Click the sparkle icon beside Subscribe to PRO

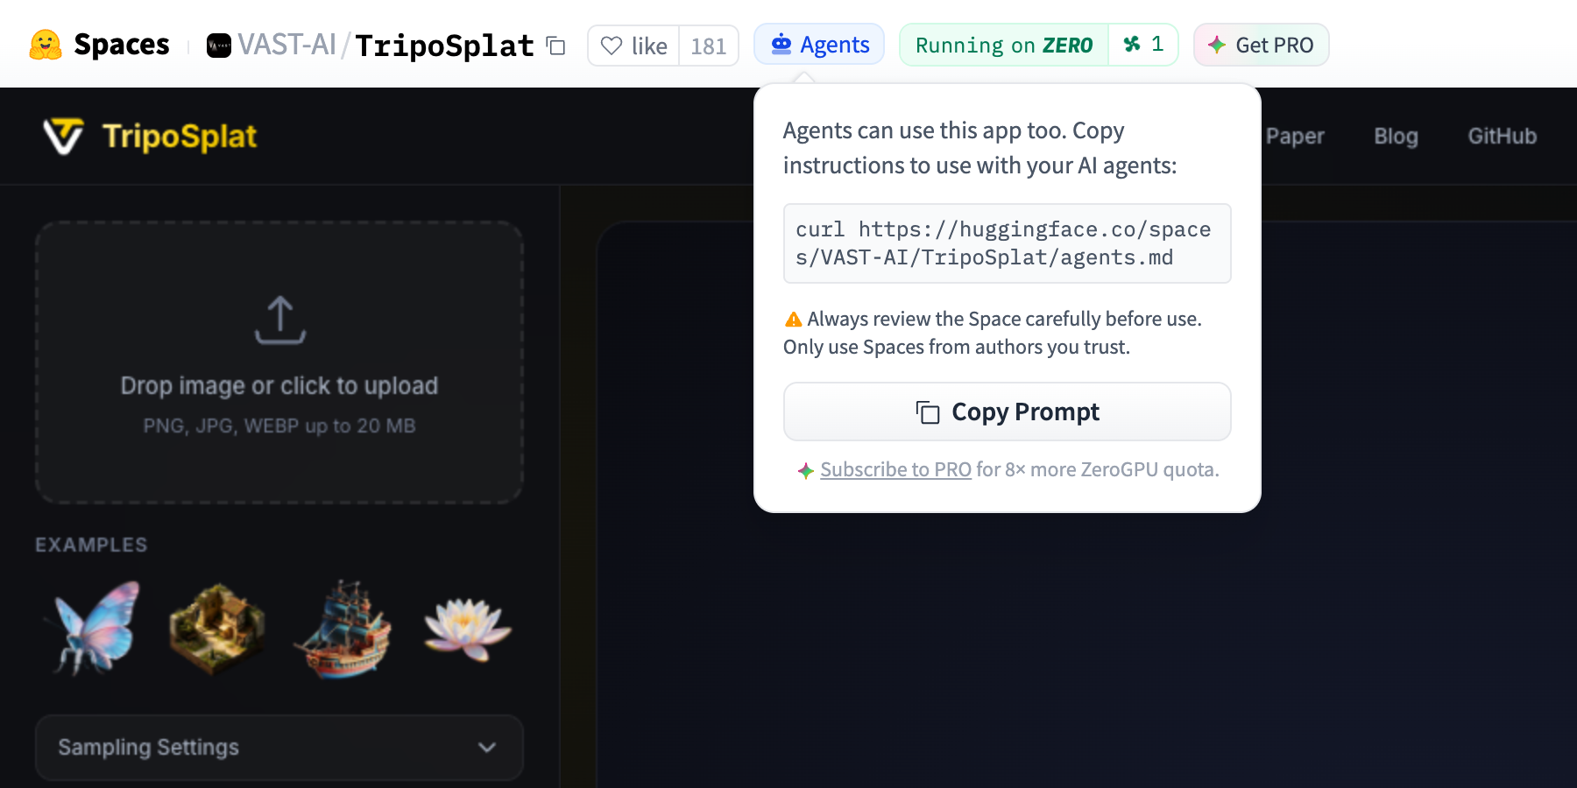click(806, 471)
